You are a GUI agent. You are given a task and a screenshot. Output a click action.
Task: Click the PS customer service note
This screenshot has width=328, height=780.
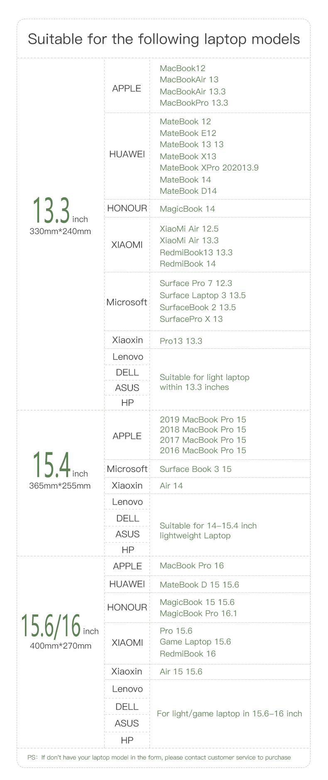(159, 757)
